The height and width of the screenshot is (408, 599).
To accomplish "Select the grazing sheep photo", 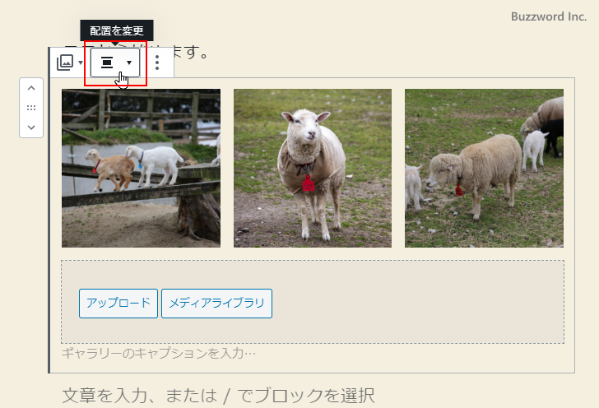I will pyautogui.click(x=484, y=168).
